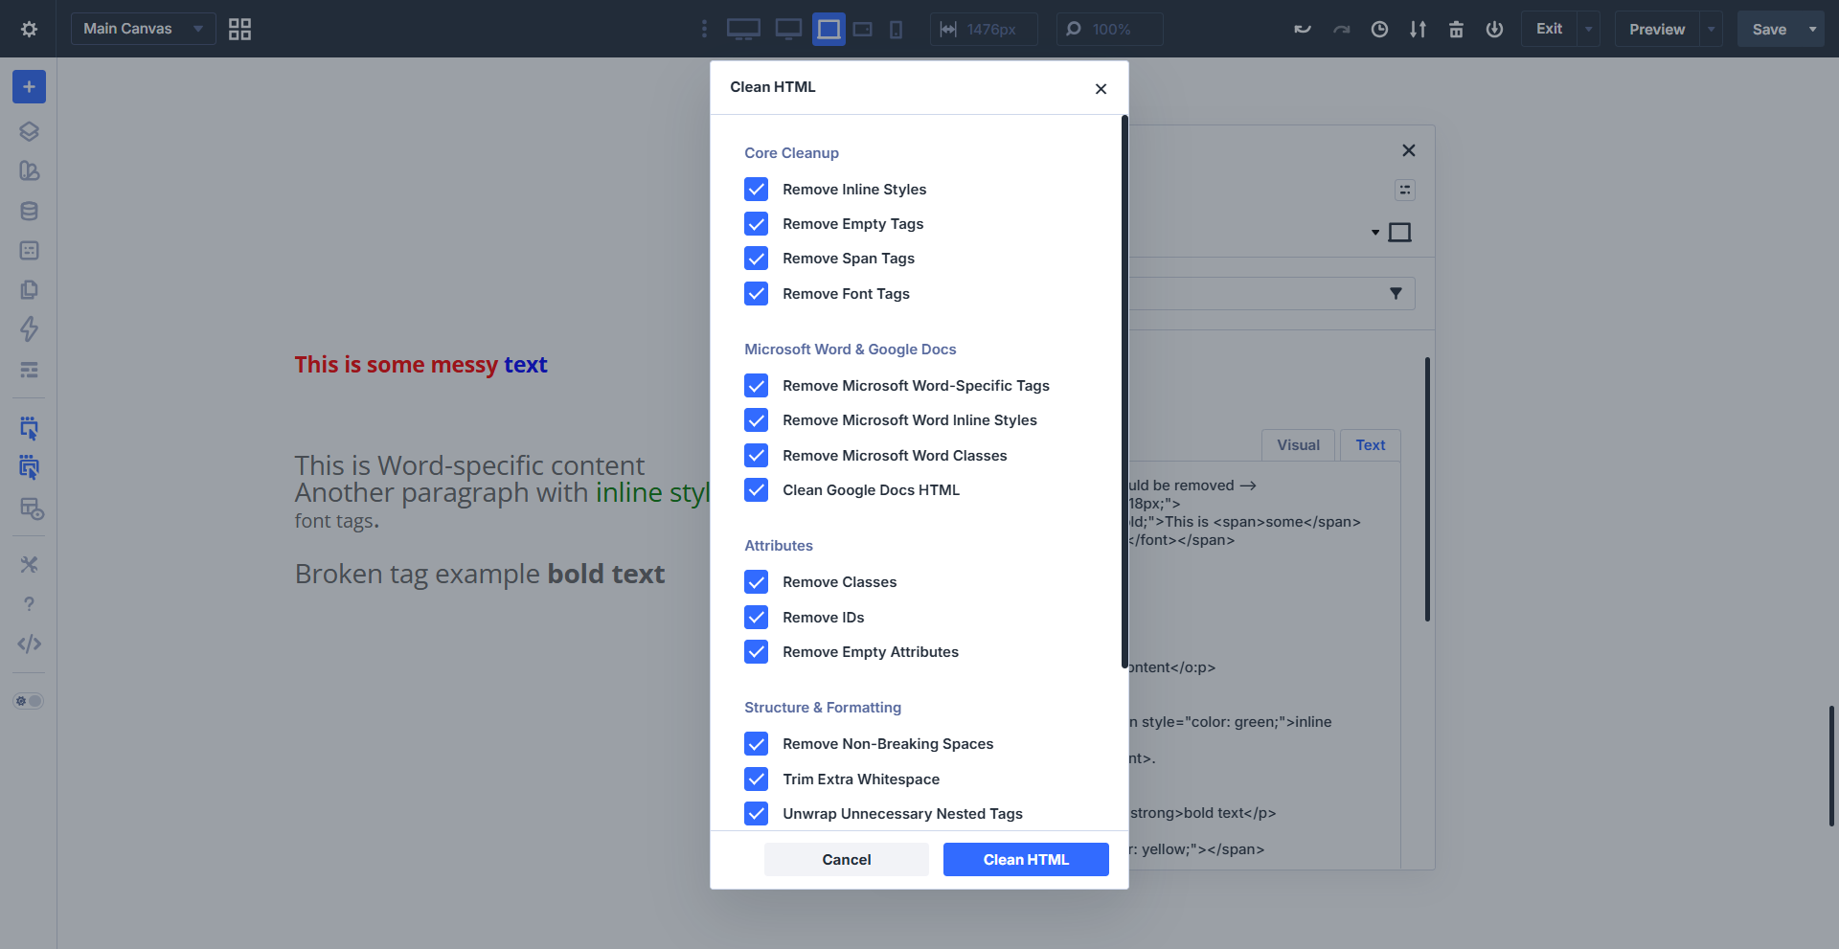Open the copy pages icon in sidebar
Image resolution: width=1839 pixels, height=949 pixels.
coord(29,289)
